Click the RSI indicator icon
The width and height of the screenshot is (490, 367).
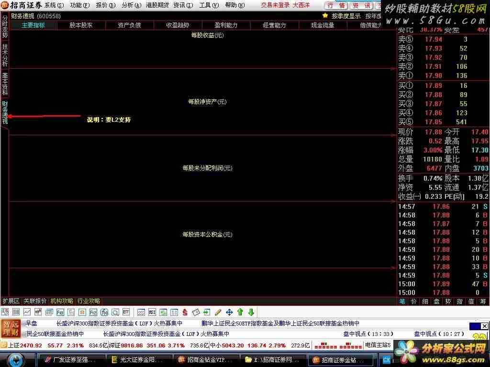click(x=152, y=312)
